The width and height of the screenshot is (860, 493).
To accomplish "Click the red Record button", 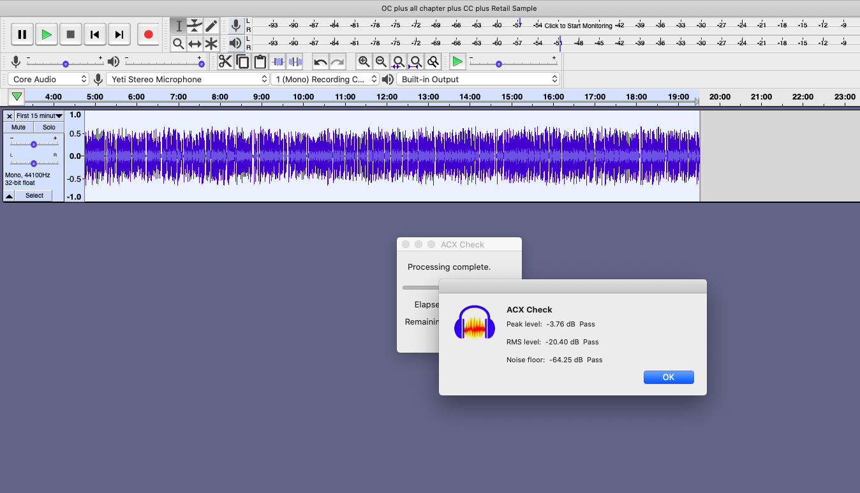I will point(149,34).
